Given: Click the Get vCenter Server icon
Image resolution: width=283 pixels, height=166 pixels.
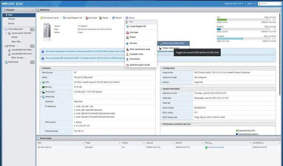Looking at the screenshot, I should [41, 18].
